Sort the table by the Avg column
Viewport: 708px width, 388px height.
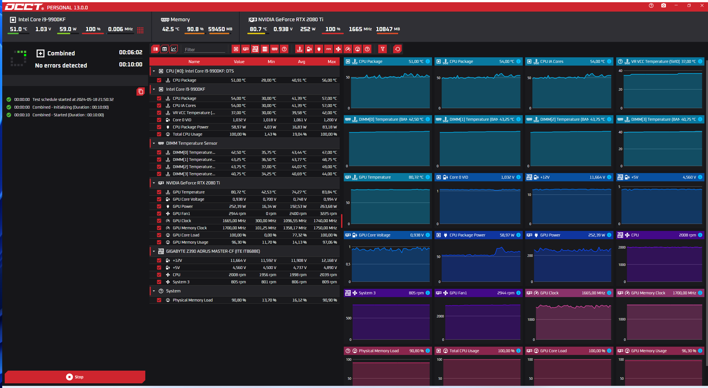301,62
